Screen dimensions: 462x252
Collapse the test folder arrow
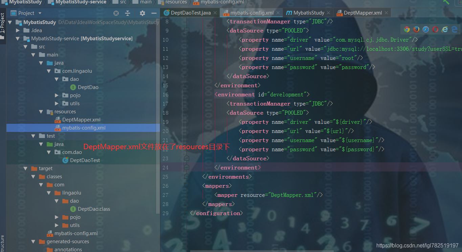(x=33, y=136)
